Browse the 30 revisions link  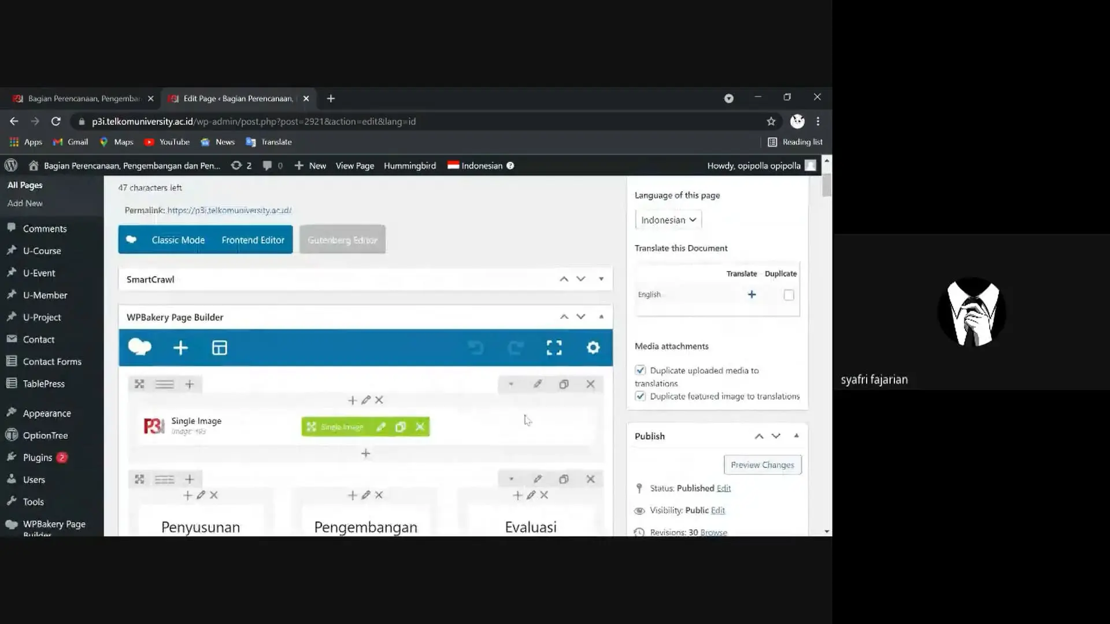(713, 532)
